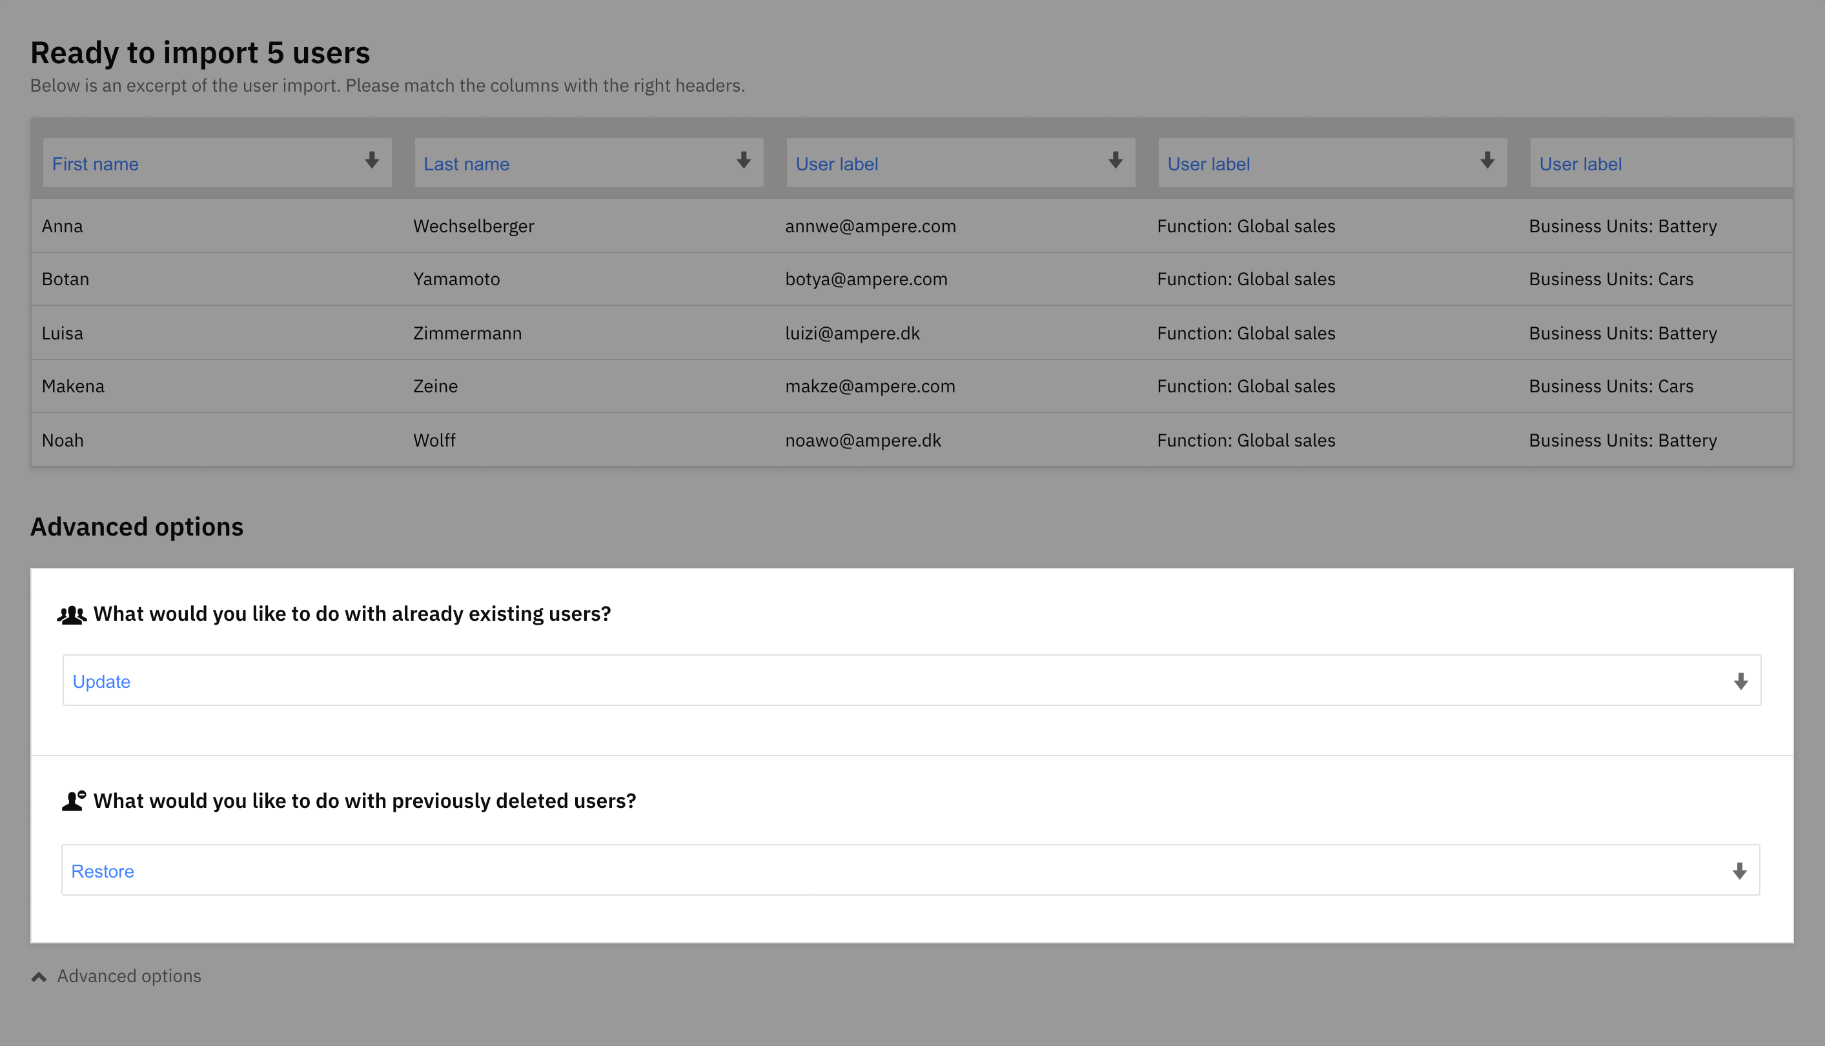Image resolution: width=1825 pixels, height=1046 pixels.
Task: Click the annwe@ampere.com email cell
Action: [x=870, y=226]
